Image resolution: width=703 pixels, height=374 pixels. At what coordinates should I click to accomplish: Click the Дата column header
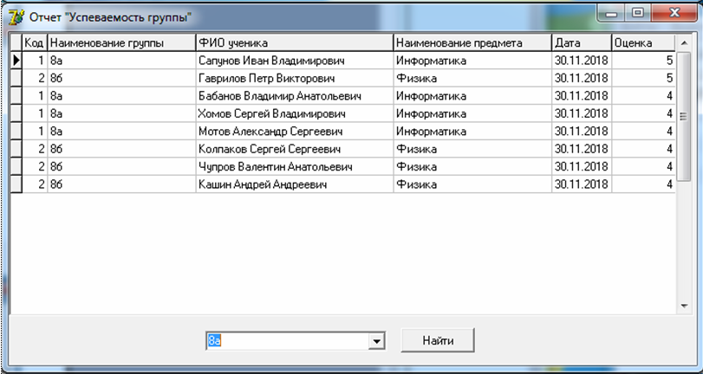pyautogui.click(x=582, y=43)
